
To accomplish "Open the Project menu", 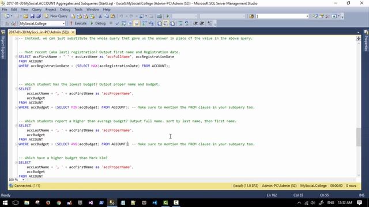I will pyautogui.click(x=51, y=10).
